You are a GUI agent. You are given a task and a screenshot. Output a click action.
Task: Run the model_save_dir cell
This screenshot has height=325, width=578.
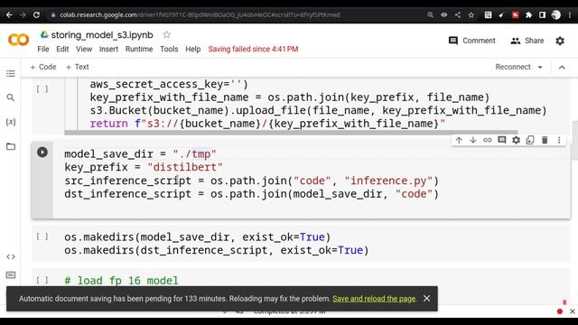(x=42, y=153)
